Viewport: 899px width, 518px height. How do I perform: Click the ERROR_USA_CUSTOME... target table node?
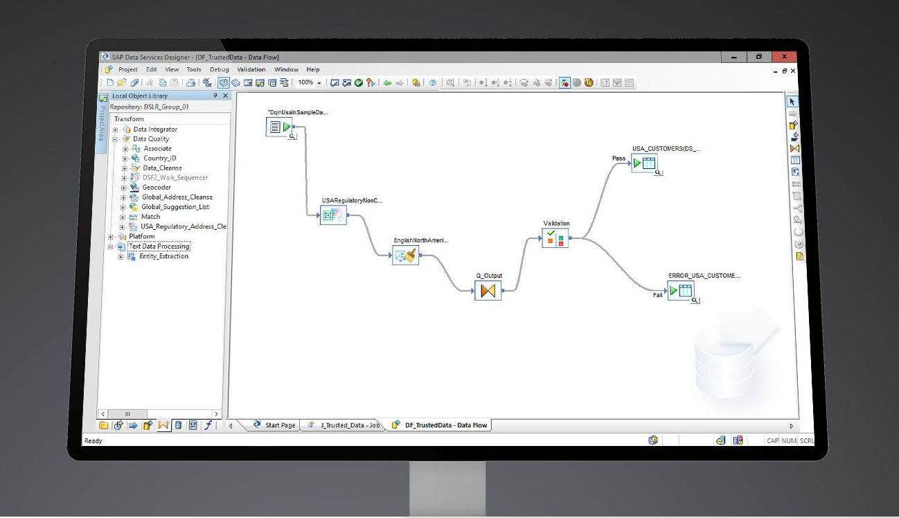pyautogui.click(x=681, y=291)
